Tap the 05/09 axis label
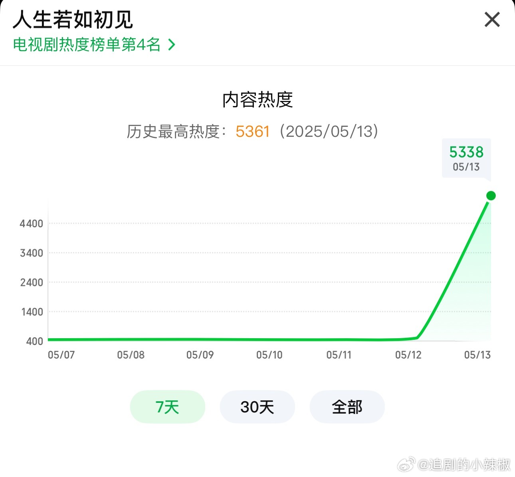Screen dimensions: 515x477 (x=200, y=355)
